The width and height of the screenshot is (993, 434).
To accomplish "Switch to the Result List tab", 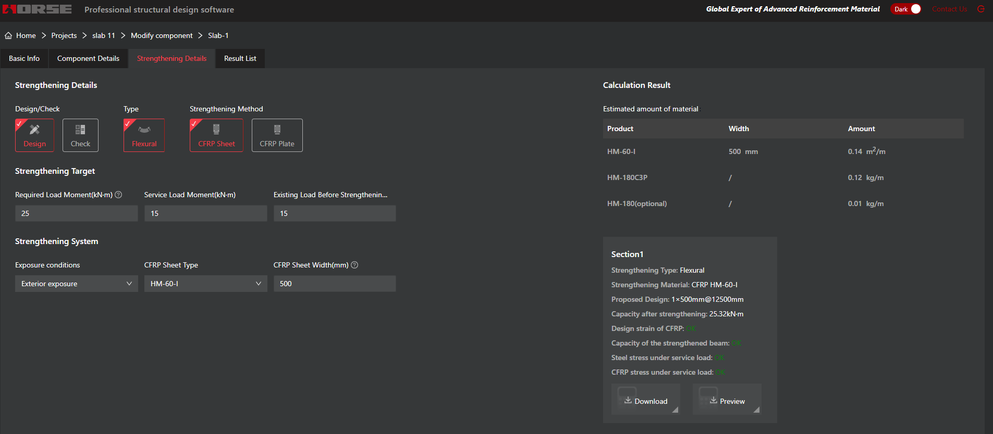I will tap(240, 59).
